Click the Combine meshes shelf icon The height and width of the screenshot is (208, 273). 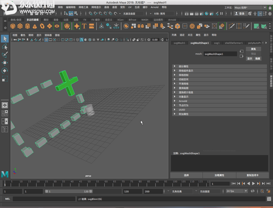[x=126, y=26]
